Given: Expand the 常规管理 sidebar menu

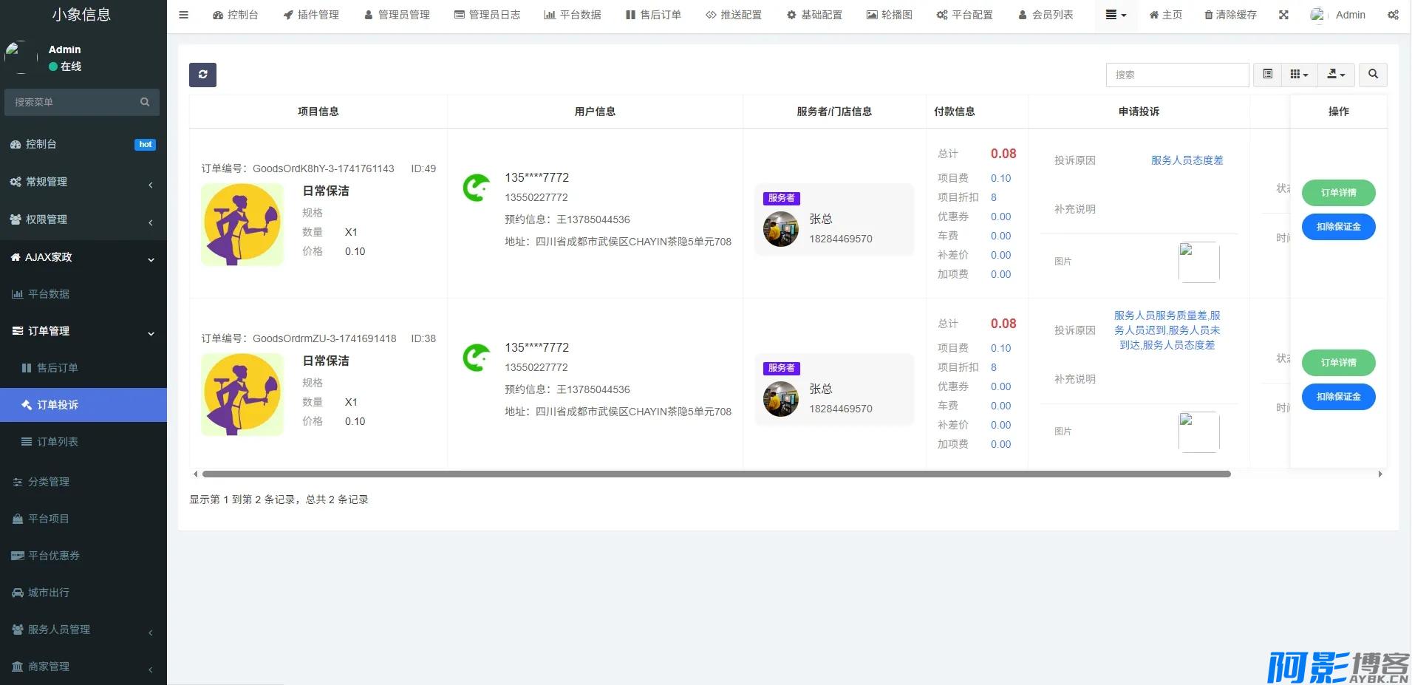Looking at the screenshot, I should 83,182.
